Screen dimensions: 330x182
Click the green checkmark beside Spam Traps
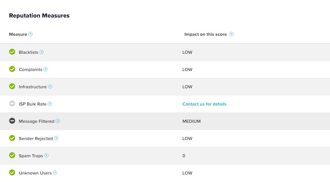pyautogui.click(x=12, y=155)
